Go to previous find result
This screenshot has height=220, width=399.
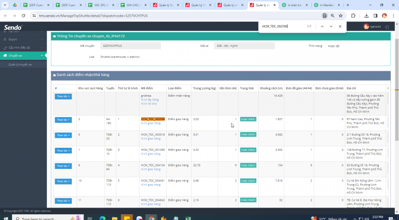coord(322,26)
